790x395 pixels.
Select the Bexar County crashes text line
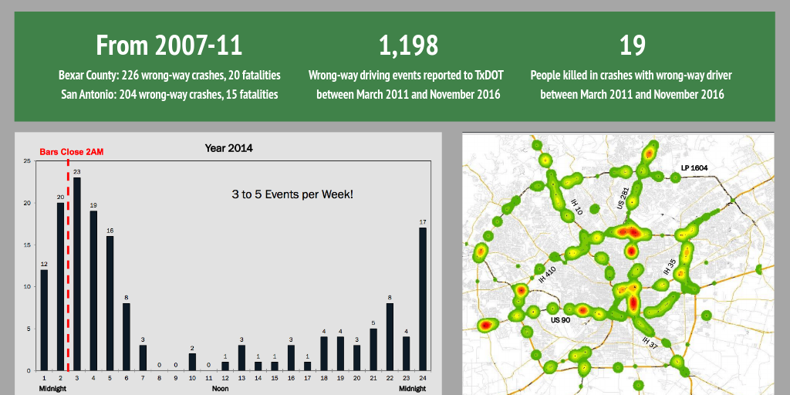click(169, 76)
